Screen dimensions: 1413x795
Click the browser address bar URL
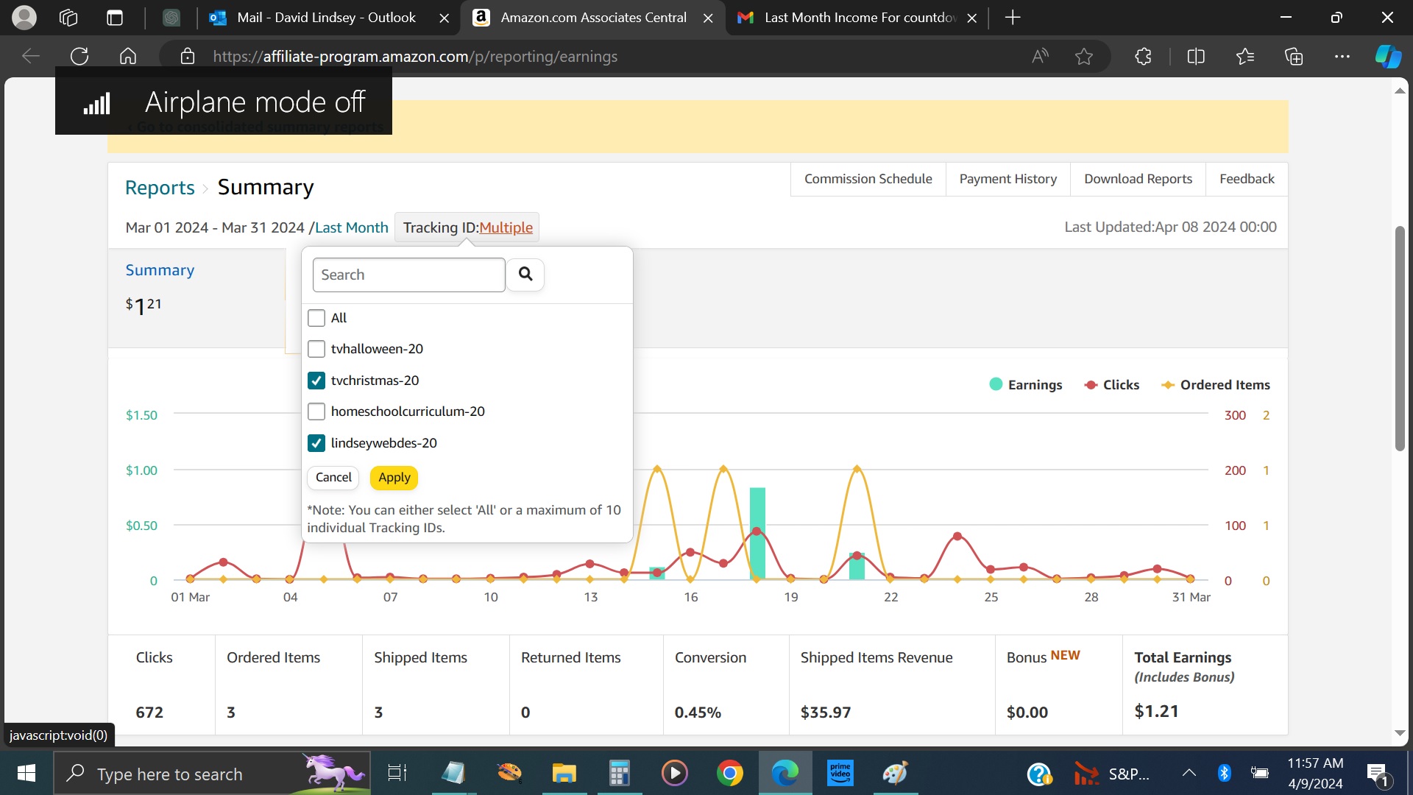(x=415, y=56)
